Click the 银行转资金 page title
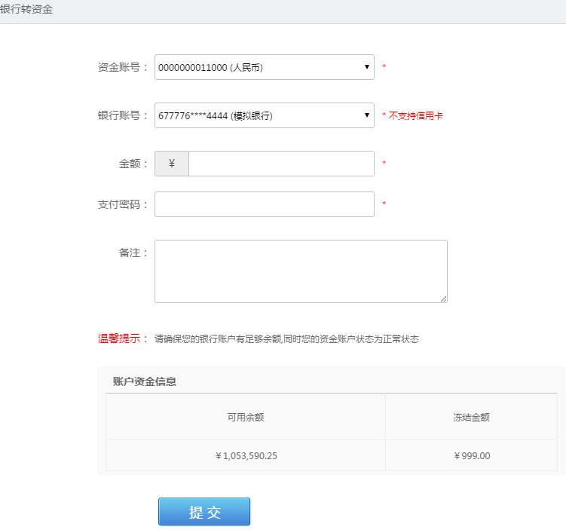566x530 pixels. [x=26, y=9]
